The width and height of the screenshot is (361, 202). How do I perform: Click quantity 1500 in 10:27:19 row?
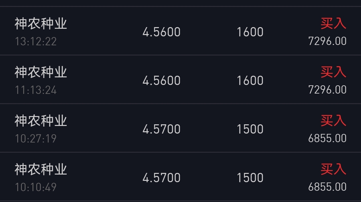(x=250, y=129)
